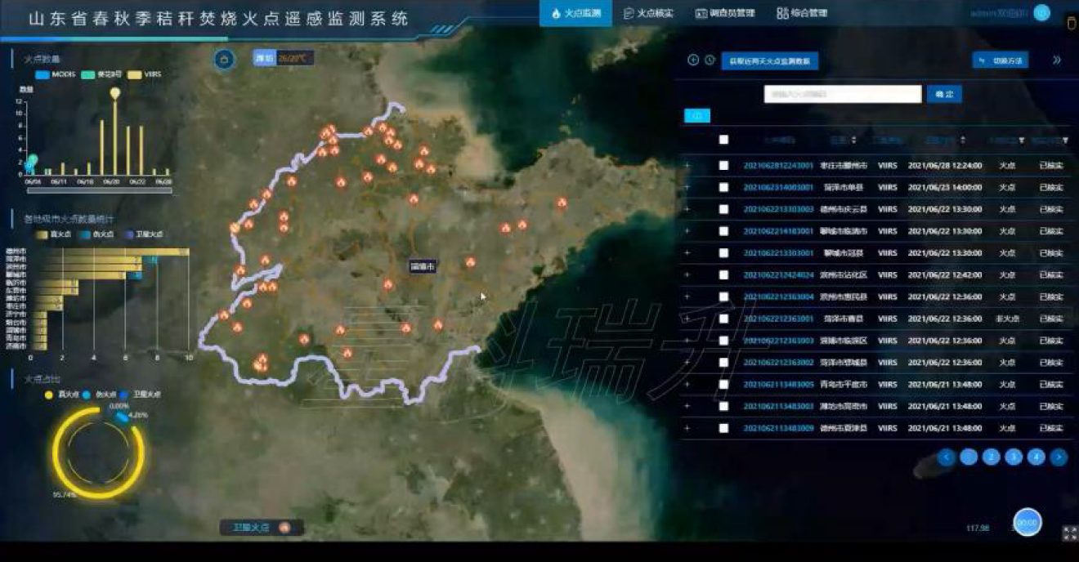Check the box for 德州市夏津县 row

click(723, 428)
